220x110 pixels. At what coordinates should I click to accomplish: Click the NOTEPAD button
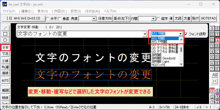pyautogui.click(x=208, y=18)
